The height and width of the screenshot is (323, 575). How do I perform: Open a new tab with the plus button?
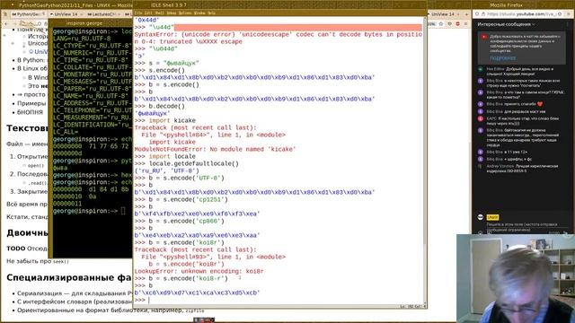click(x=466, y=14)
